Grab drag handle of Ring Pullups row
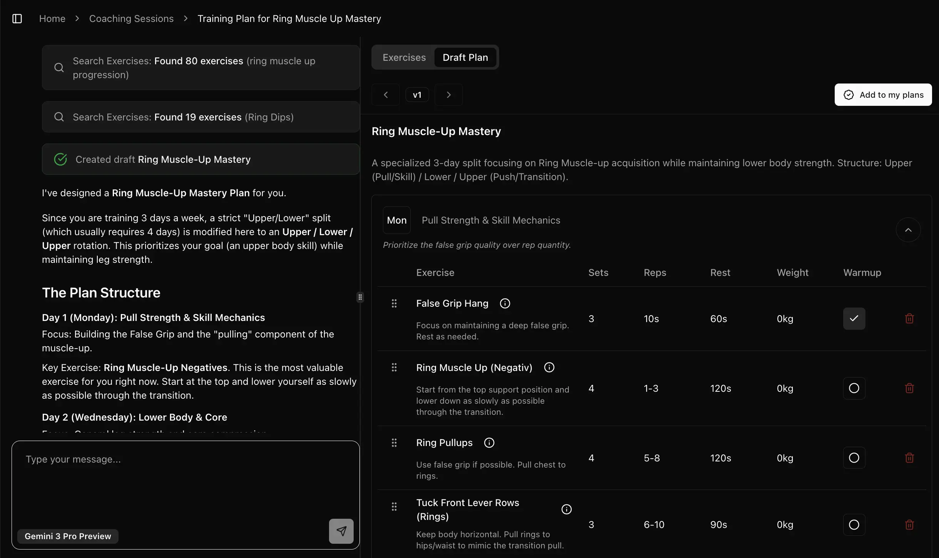 (x=394, y=443)
